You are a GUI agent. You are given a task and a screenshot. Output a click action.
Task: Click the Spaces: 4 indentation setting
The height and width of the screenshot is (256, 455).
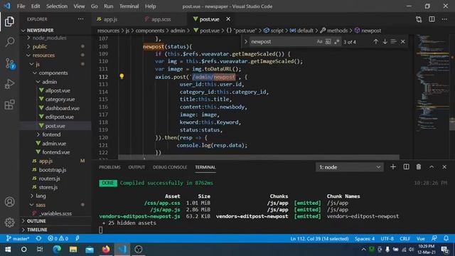(365, 239)
